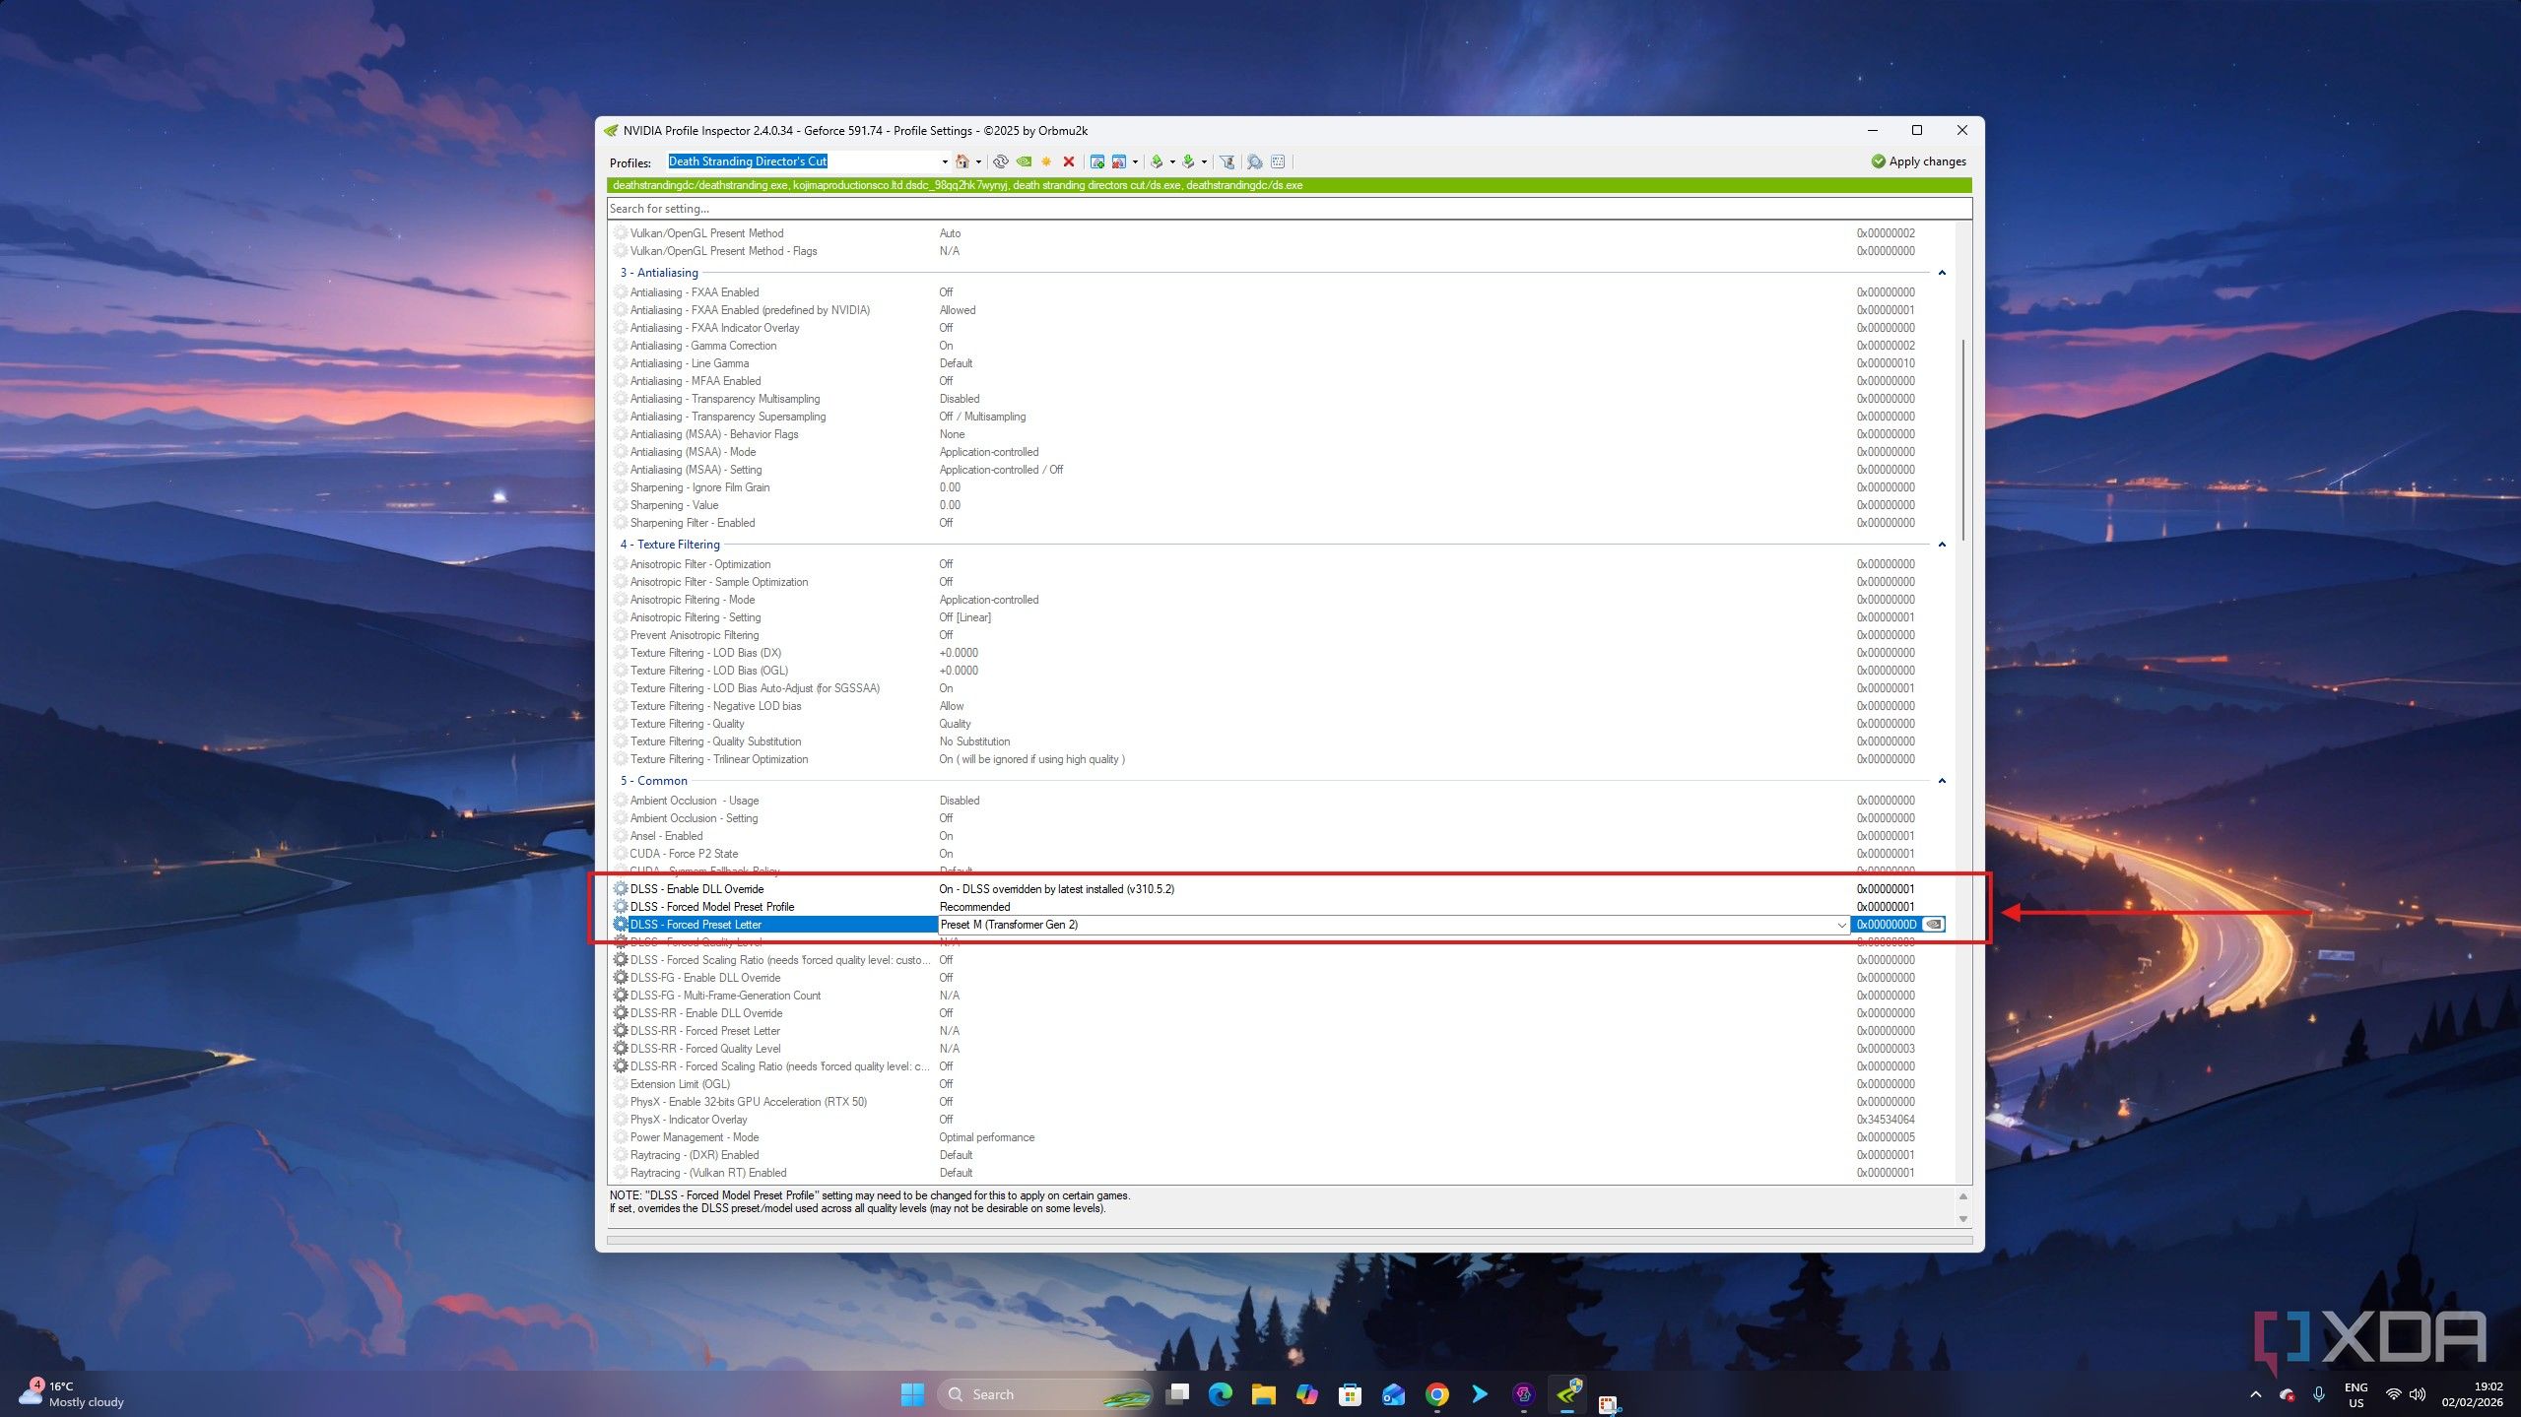Click the scan magnifier gear toolbar icon
This screenshot has height=1417, width=2521.
point(1255,161)
